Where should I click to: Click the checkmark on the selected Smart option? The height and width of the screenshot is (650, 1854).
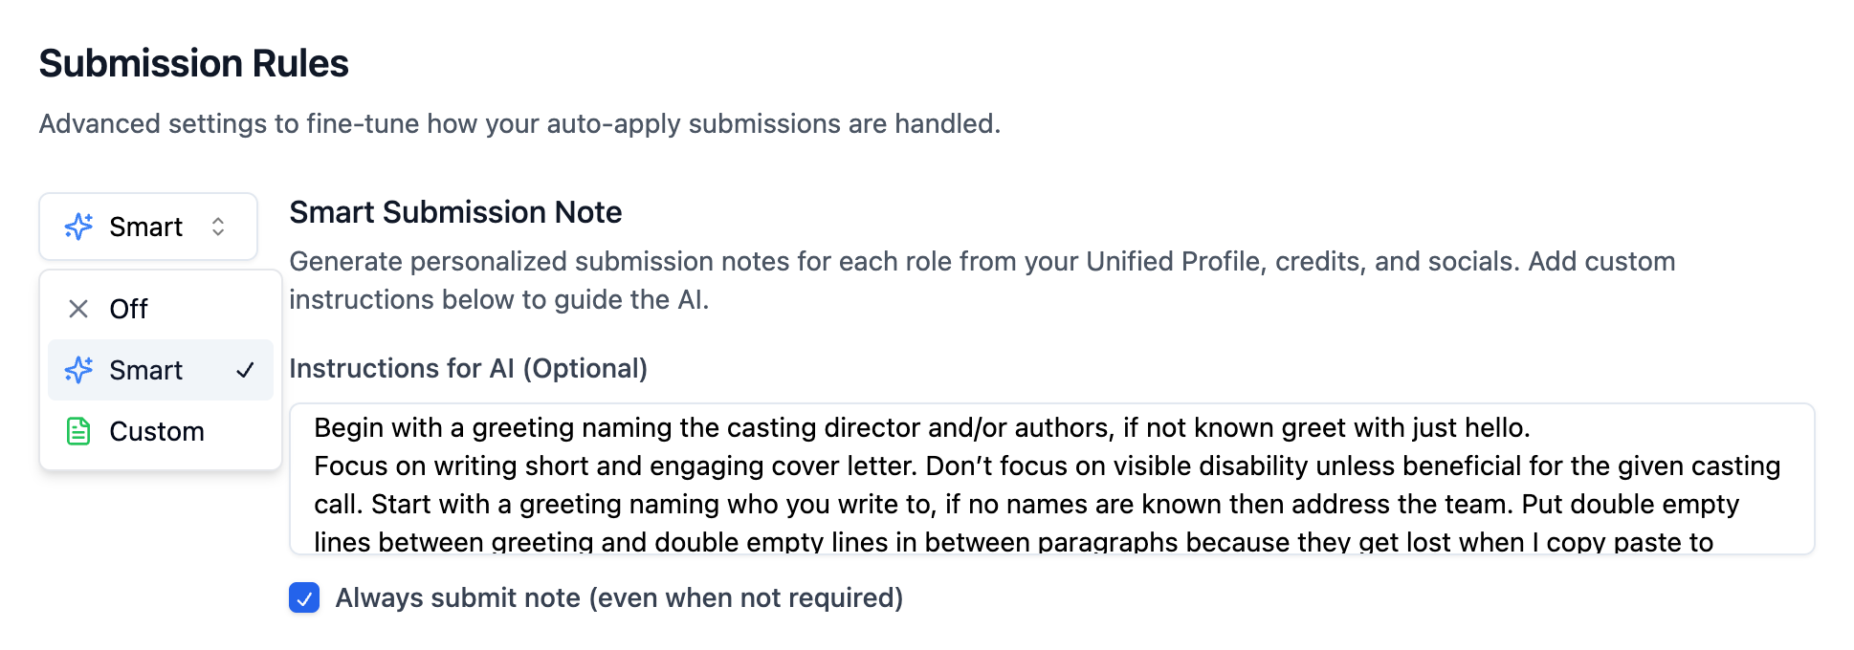(245, 370)
